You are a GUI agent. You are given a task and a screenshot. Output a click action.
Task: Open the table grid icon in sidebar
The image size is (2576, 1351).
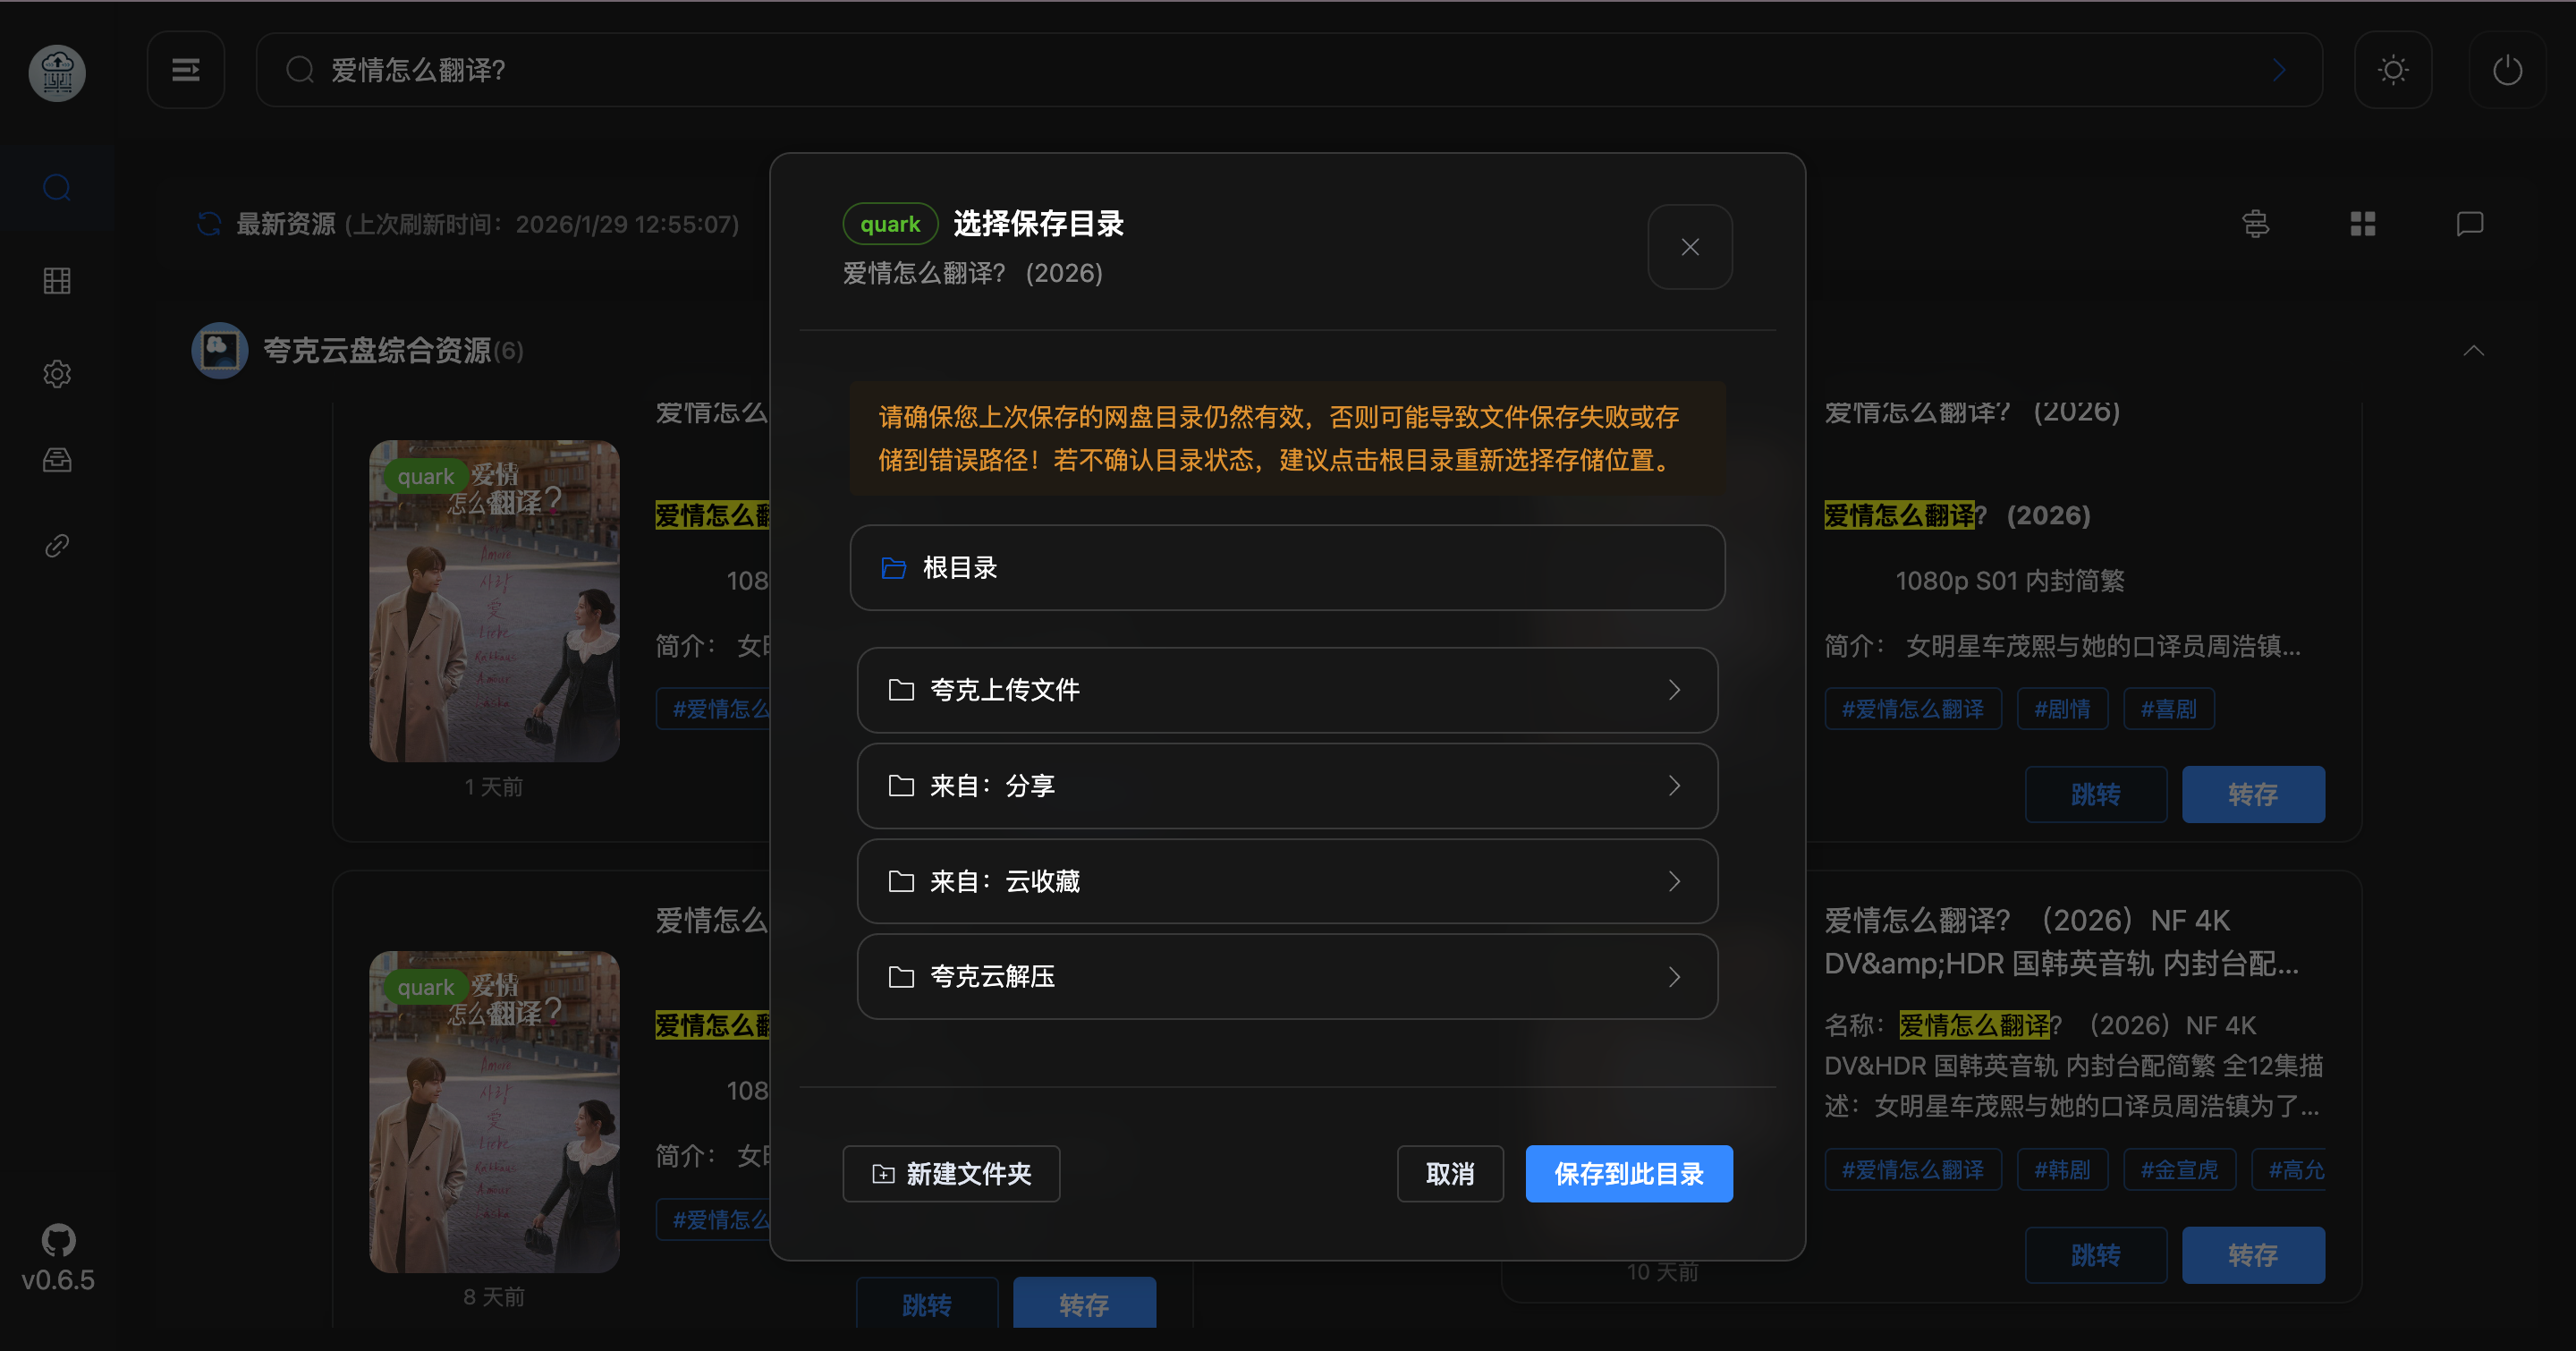(x=57, y=281)
